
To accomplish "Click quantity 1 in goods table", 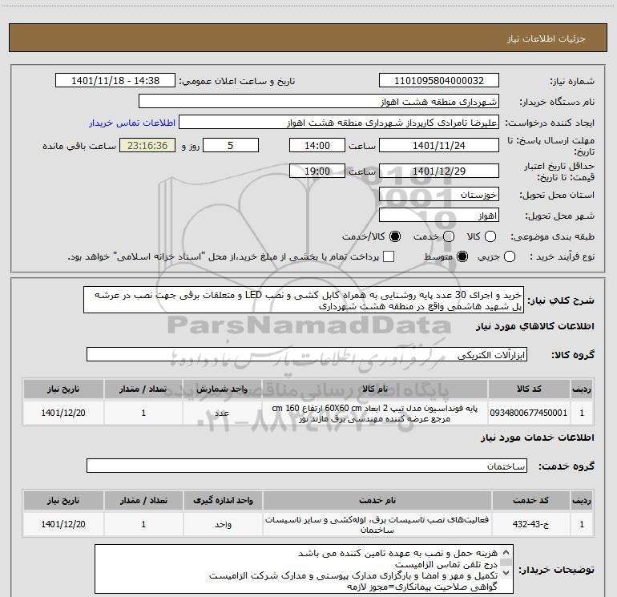I will [x=143, y=413].
